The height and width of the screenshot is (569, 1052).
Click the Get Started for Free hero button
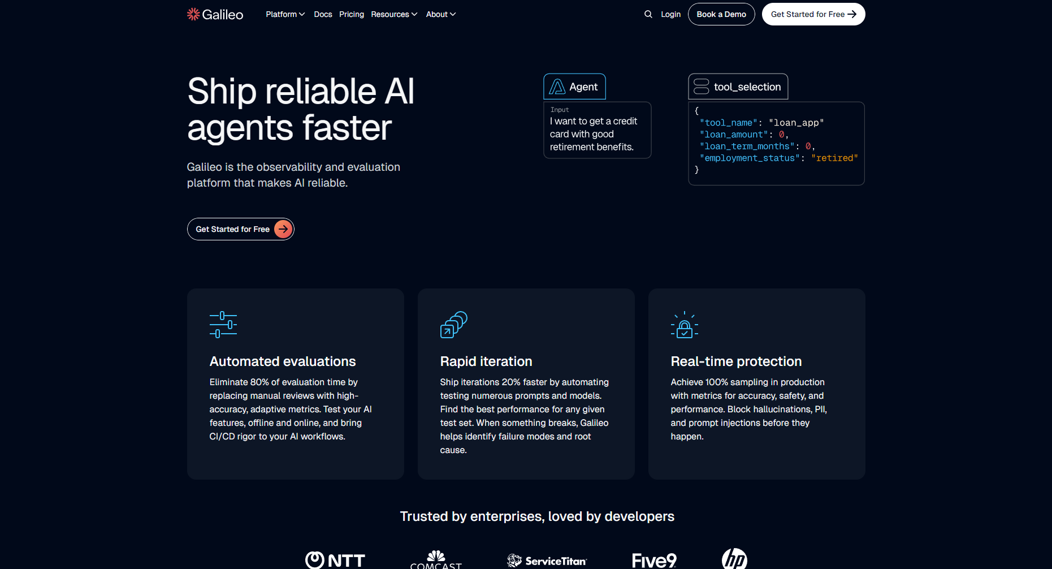(x=240, y=229)
